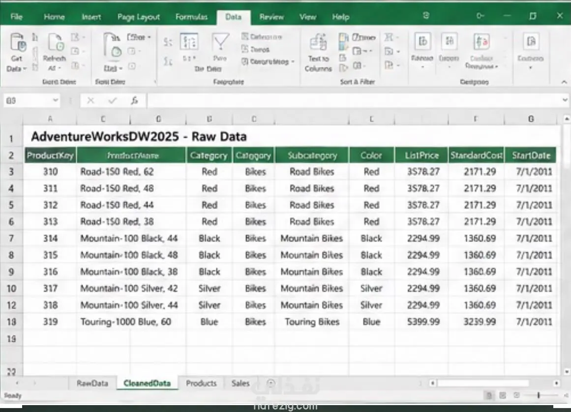
Task: Click the formula bar checkmark enter icon
Action: tap(113, 100)
